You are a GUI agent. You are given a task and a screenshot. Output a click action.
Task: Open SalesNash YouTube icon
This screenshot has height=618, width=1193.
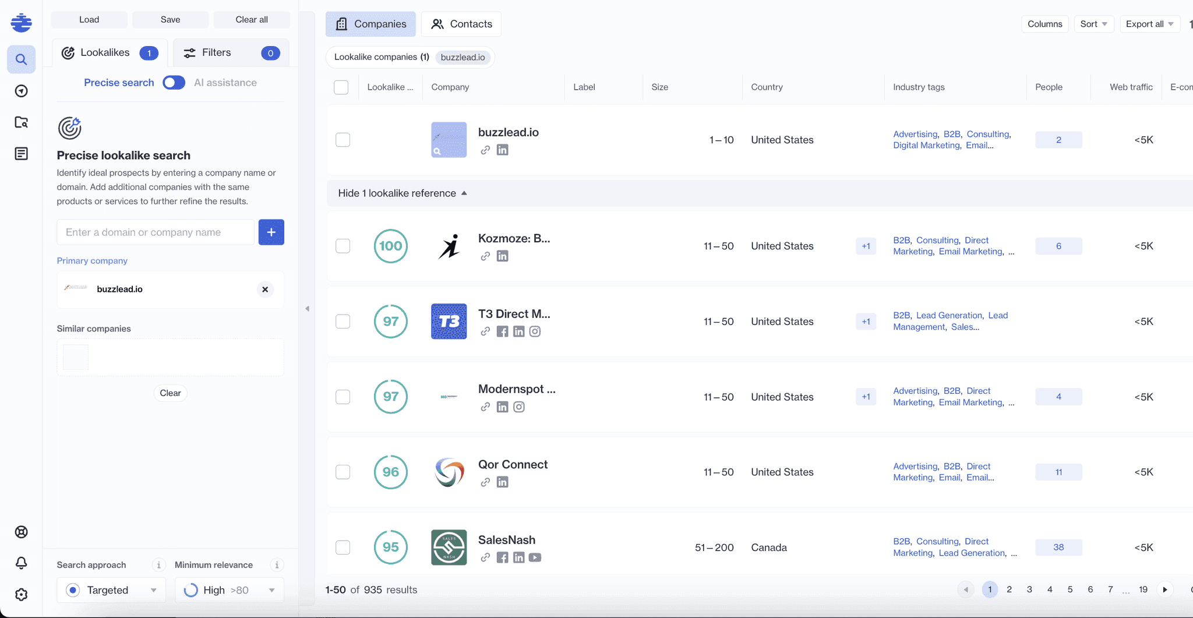click(535, 557)
